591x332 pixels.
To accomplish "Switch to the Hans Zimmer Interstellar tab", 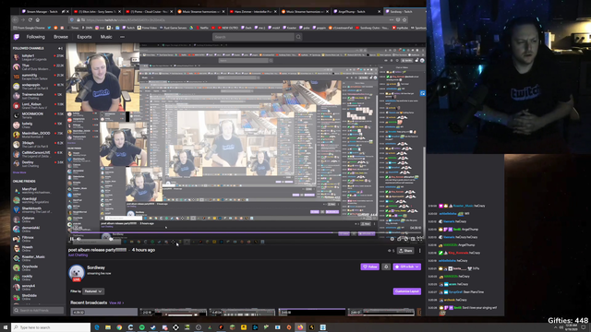I will (x=253, y=12).
